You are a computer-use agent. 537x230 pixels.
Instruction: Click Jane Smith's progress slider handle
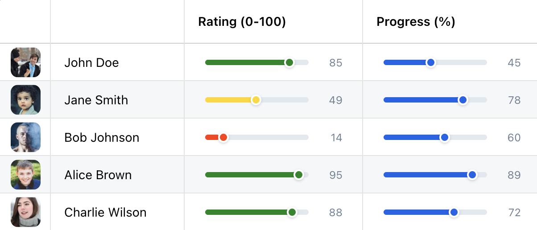coord(463,100)
